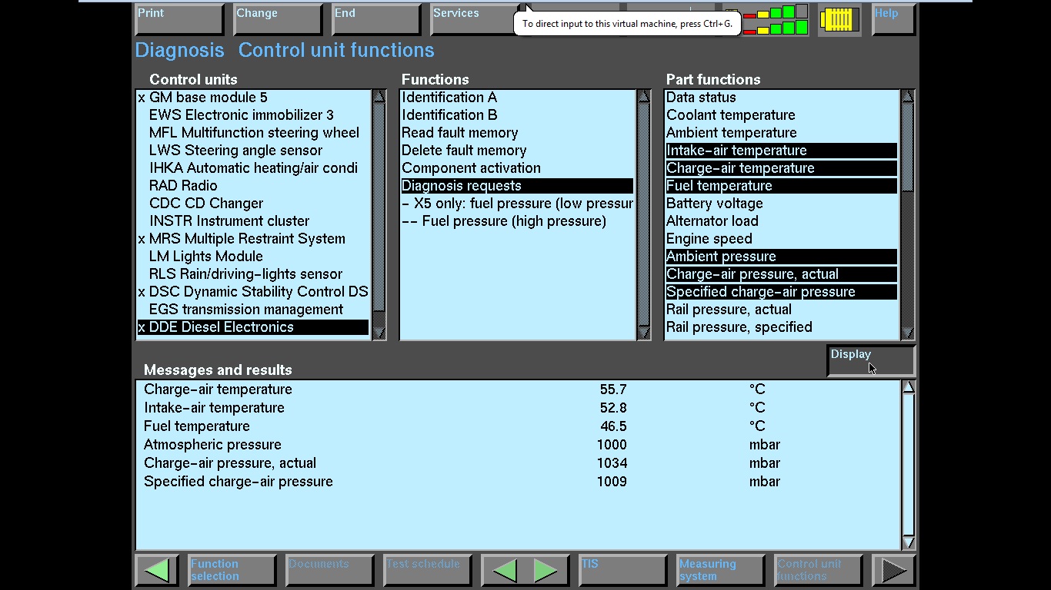1051x590 pixels.
Task: Click the green back arrow at bottom left
Action: click(x=157, y=570)
